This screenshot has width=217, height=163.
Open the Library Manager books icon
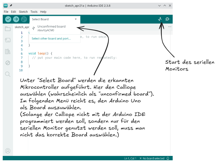[x=8, y=51]
